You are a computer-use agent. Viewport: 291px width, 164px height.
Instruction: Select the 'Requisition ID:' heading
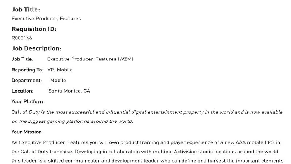(x=34, y=29)
